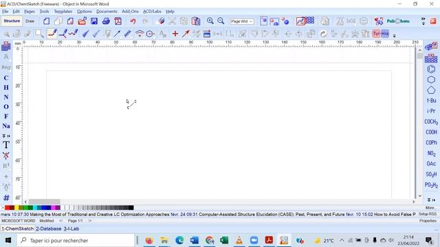The height and width of the screenshot is (247, 440).
Task: Click the Setup RSS link
Action: pyautogui.click(x=428, y=214)
